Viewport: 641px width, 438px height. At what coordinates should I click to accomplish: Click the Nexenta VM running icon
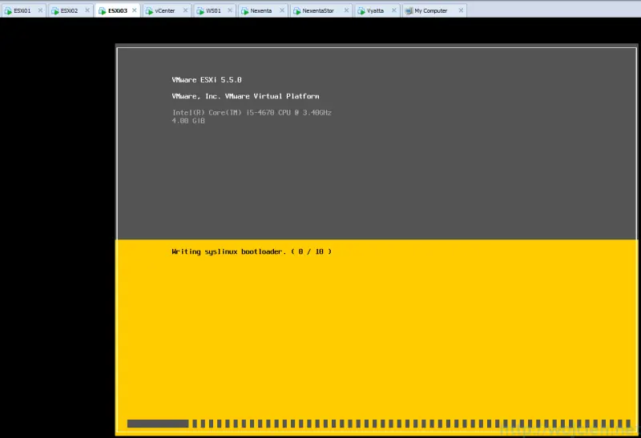point(244,11)
